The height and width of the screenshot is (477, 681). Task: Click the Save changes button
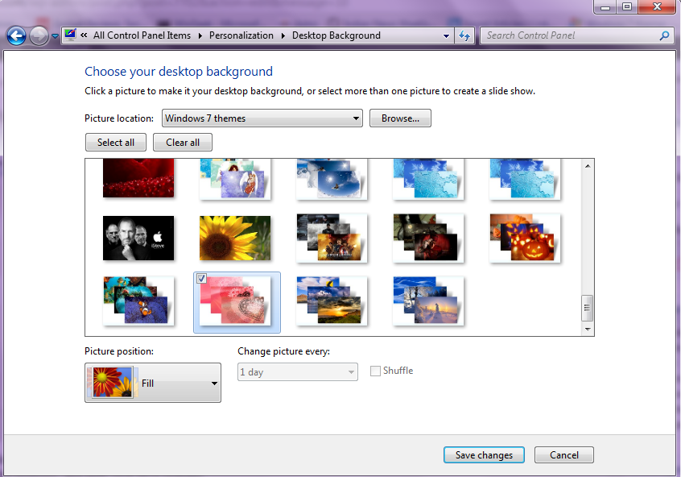pyautogui.click(x=484, y=454)
